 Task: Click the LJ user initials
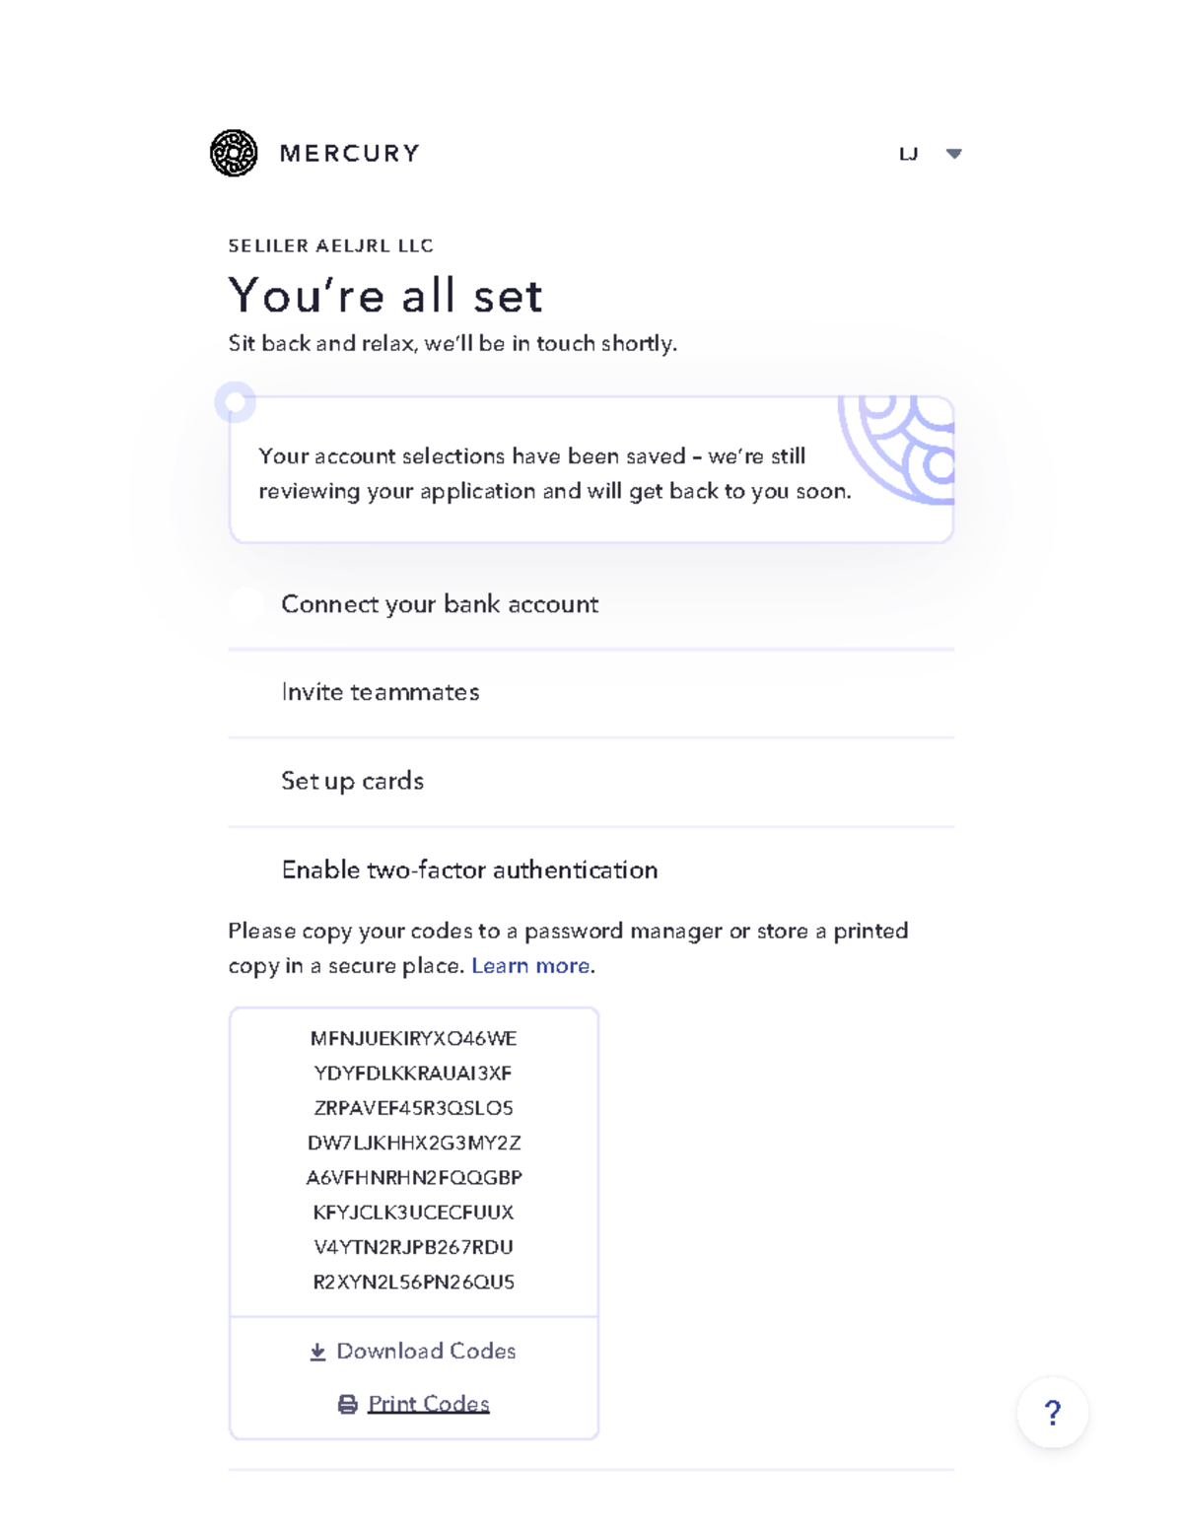pyautogui.click(x=908, y=154)
